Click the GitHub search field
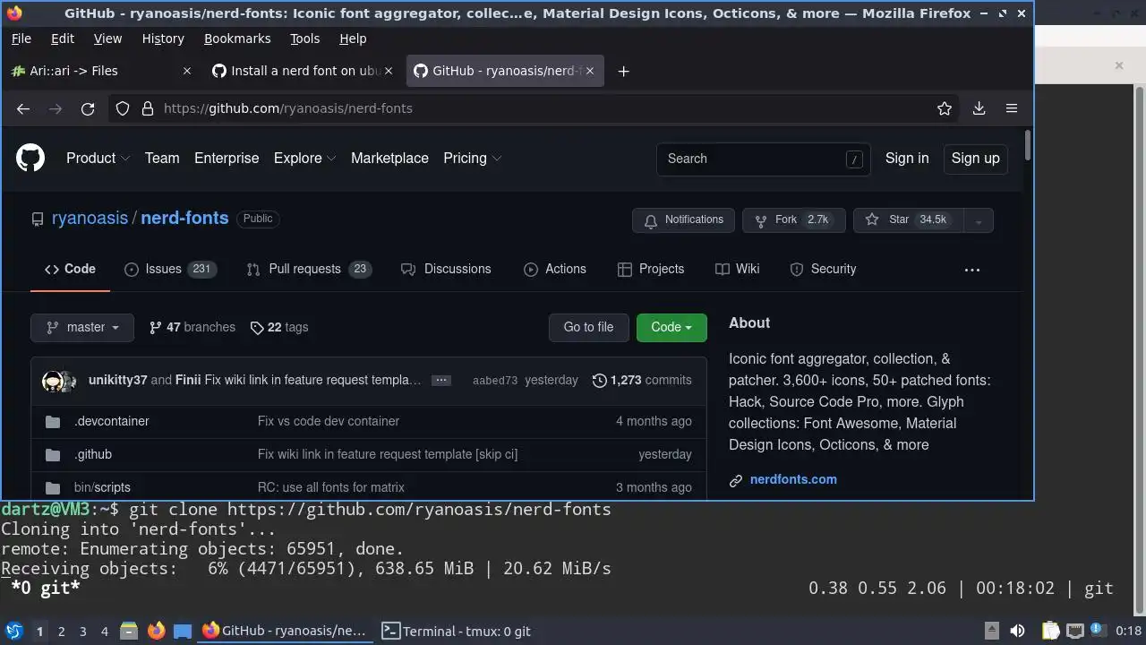 tap(764, 159)
